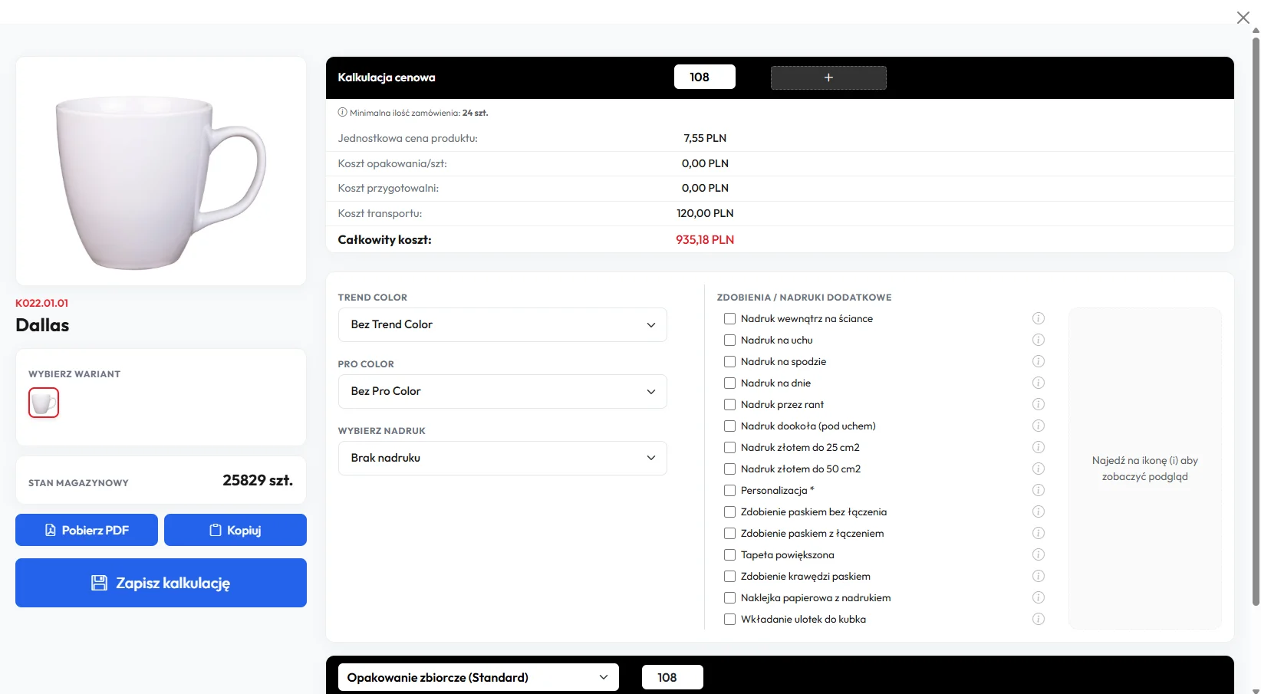Click info icon next to Personalizacja

click(x=1039, y=490)
